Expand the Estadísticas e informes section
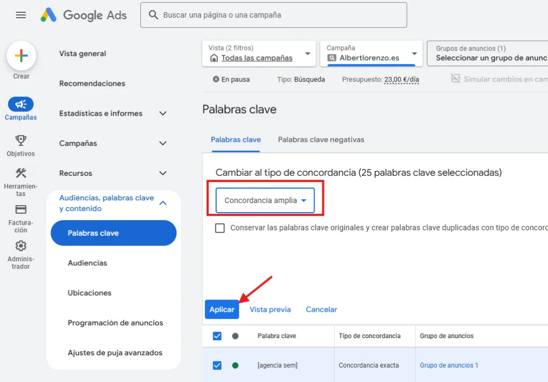 point(163,114)
